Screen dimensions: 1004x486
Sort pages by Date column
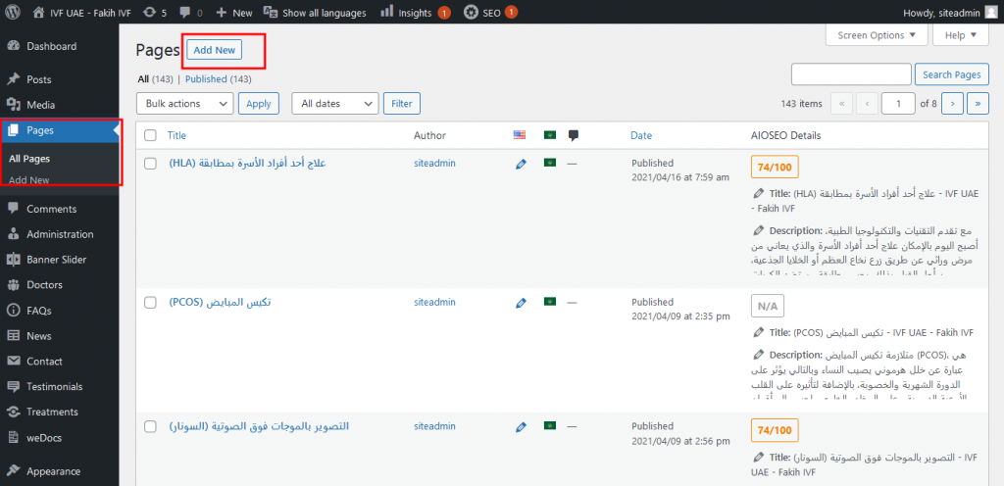pyautogui.click(x=641, y=135)
